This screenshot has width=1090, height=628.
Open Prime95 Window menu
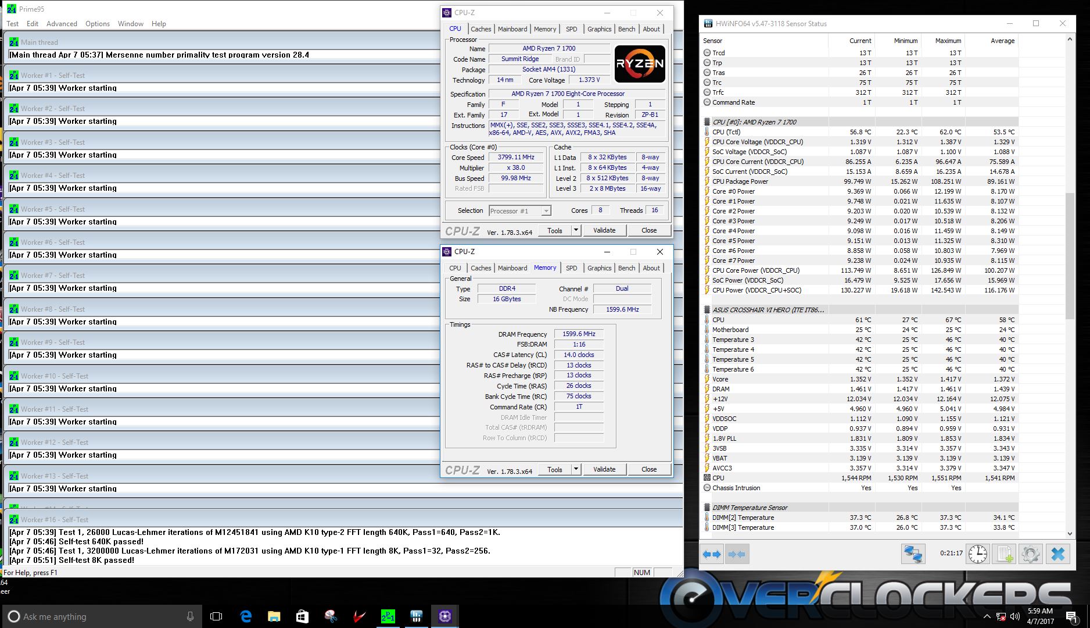[131, 24]
